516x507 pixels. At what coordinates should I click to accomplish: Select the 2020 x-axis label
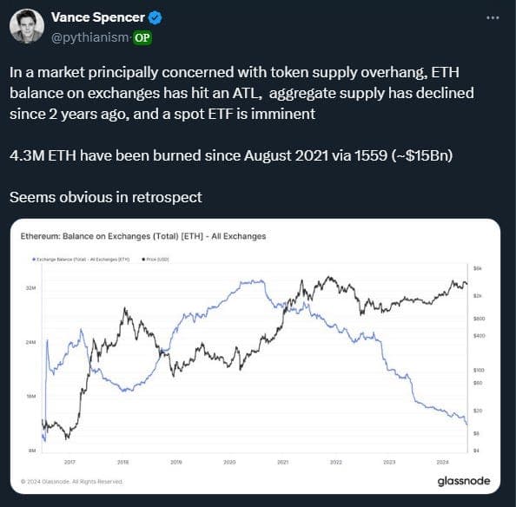(x=229, y=462)
